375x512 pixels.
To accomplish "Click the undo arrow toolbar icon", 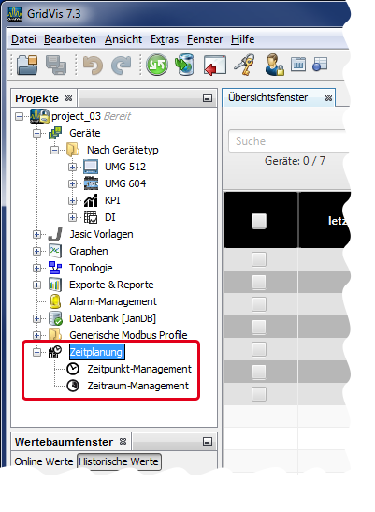I will tap(93, 65).
